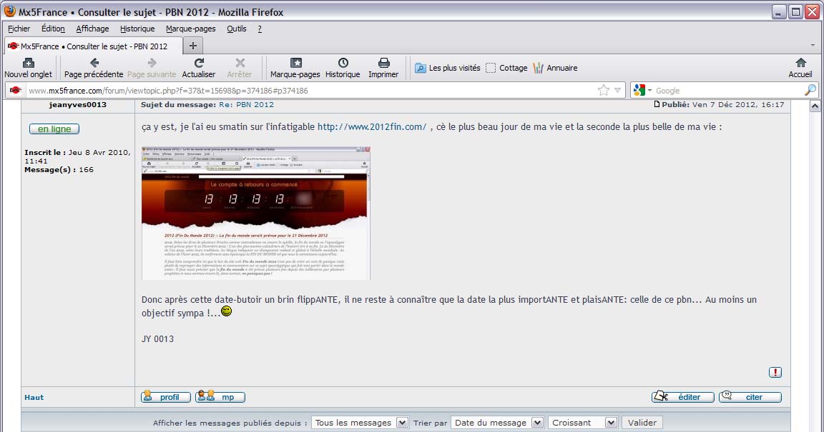Open the tab list dropdown arrow

[813, 46]
